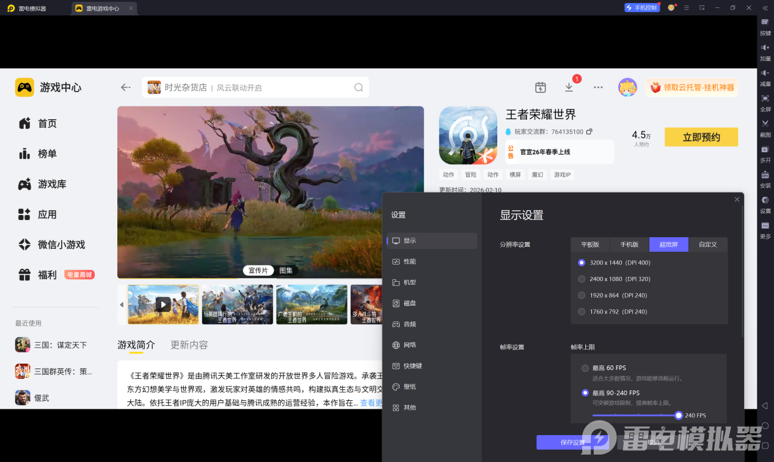
Task: Open the 游戏库 game library
Action: click(42, 184)
